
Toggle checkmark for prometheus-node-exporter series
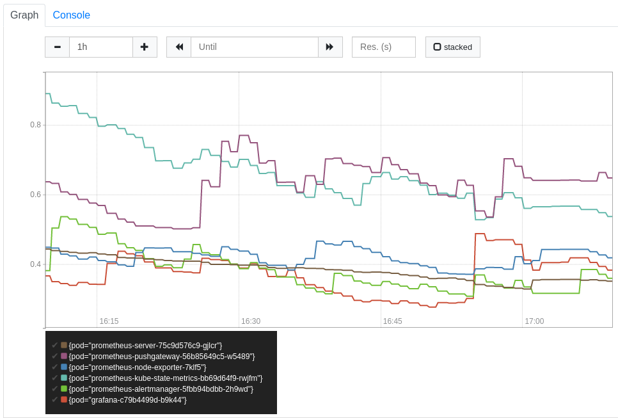[x=54, y=367]
